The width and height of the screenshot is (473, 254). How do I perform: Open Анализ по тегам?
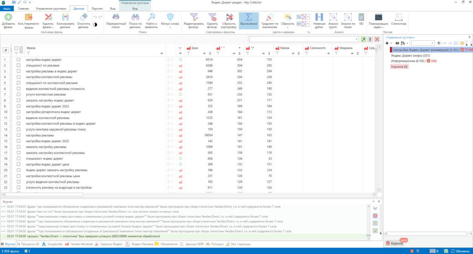(348, 21)
